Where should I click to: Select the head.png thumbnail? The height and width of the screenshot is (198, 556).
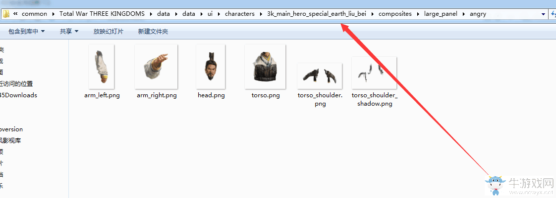pos(211,67)
